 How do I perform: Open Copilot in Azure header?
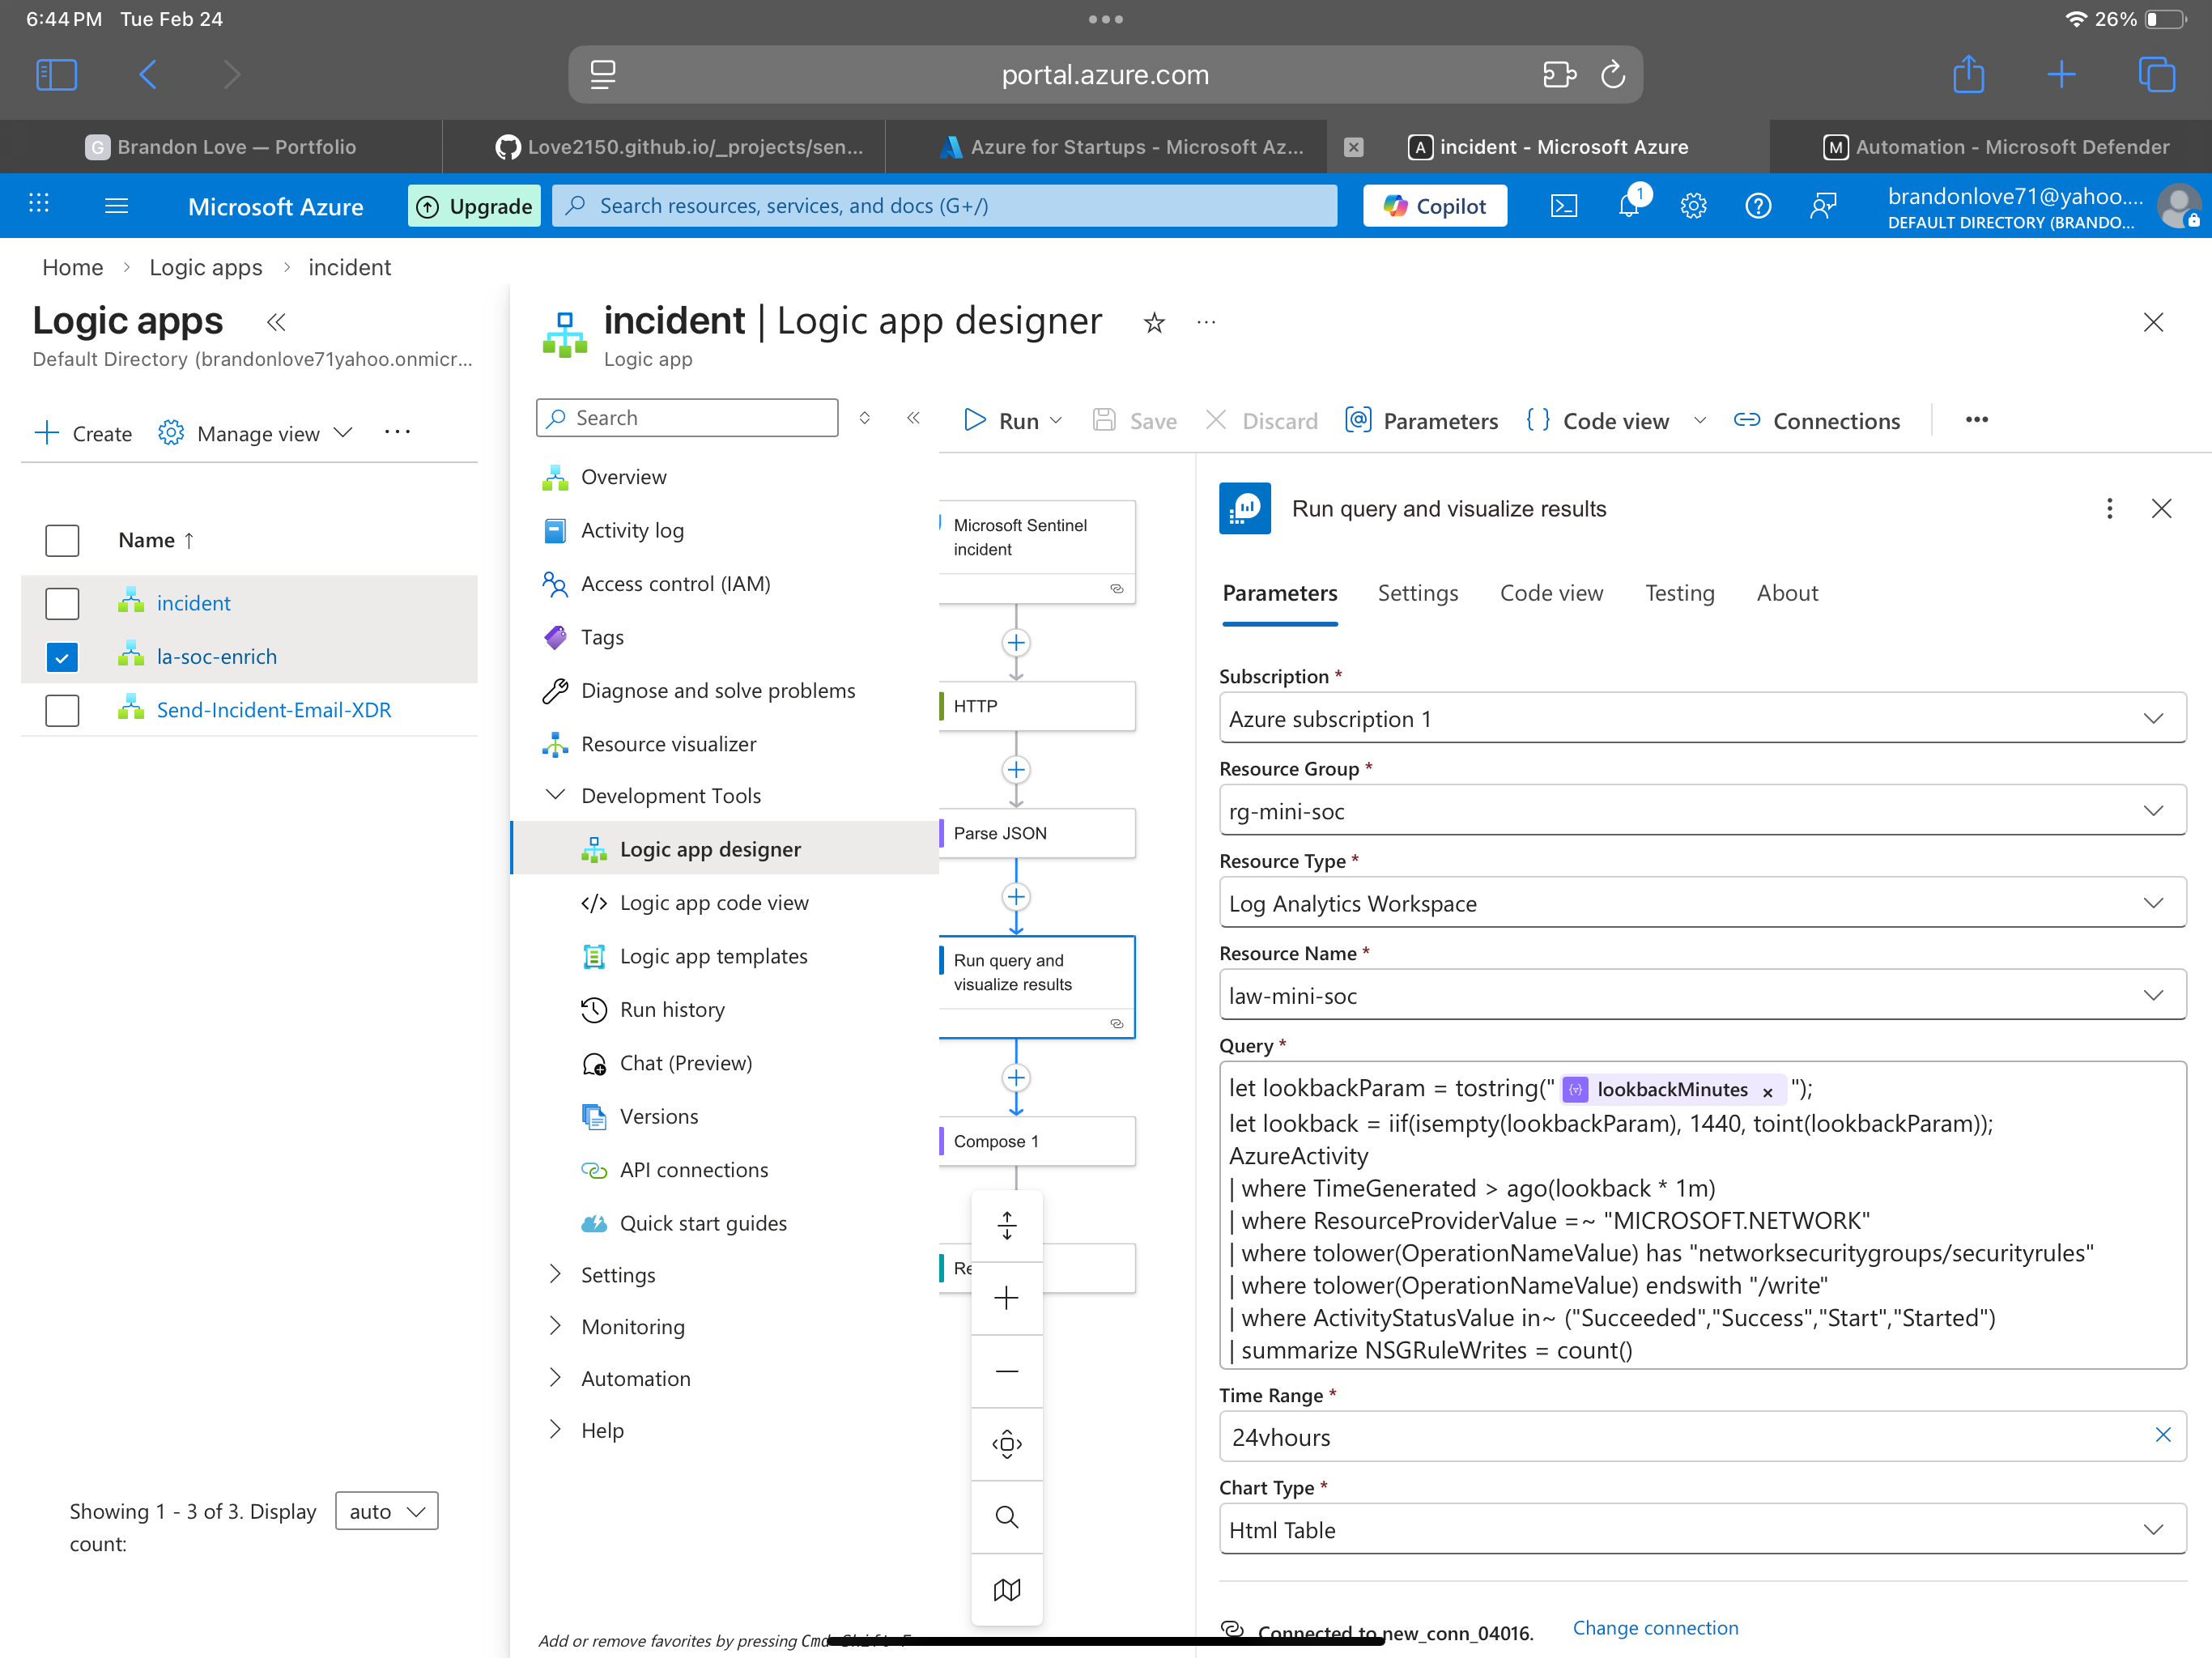[1434, 206]
